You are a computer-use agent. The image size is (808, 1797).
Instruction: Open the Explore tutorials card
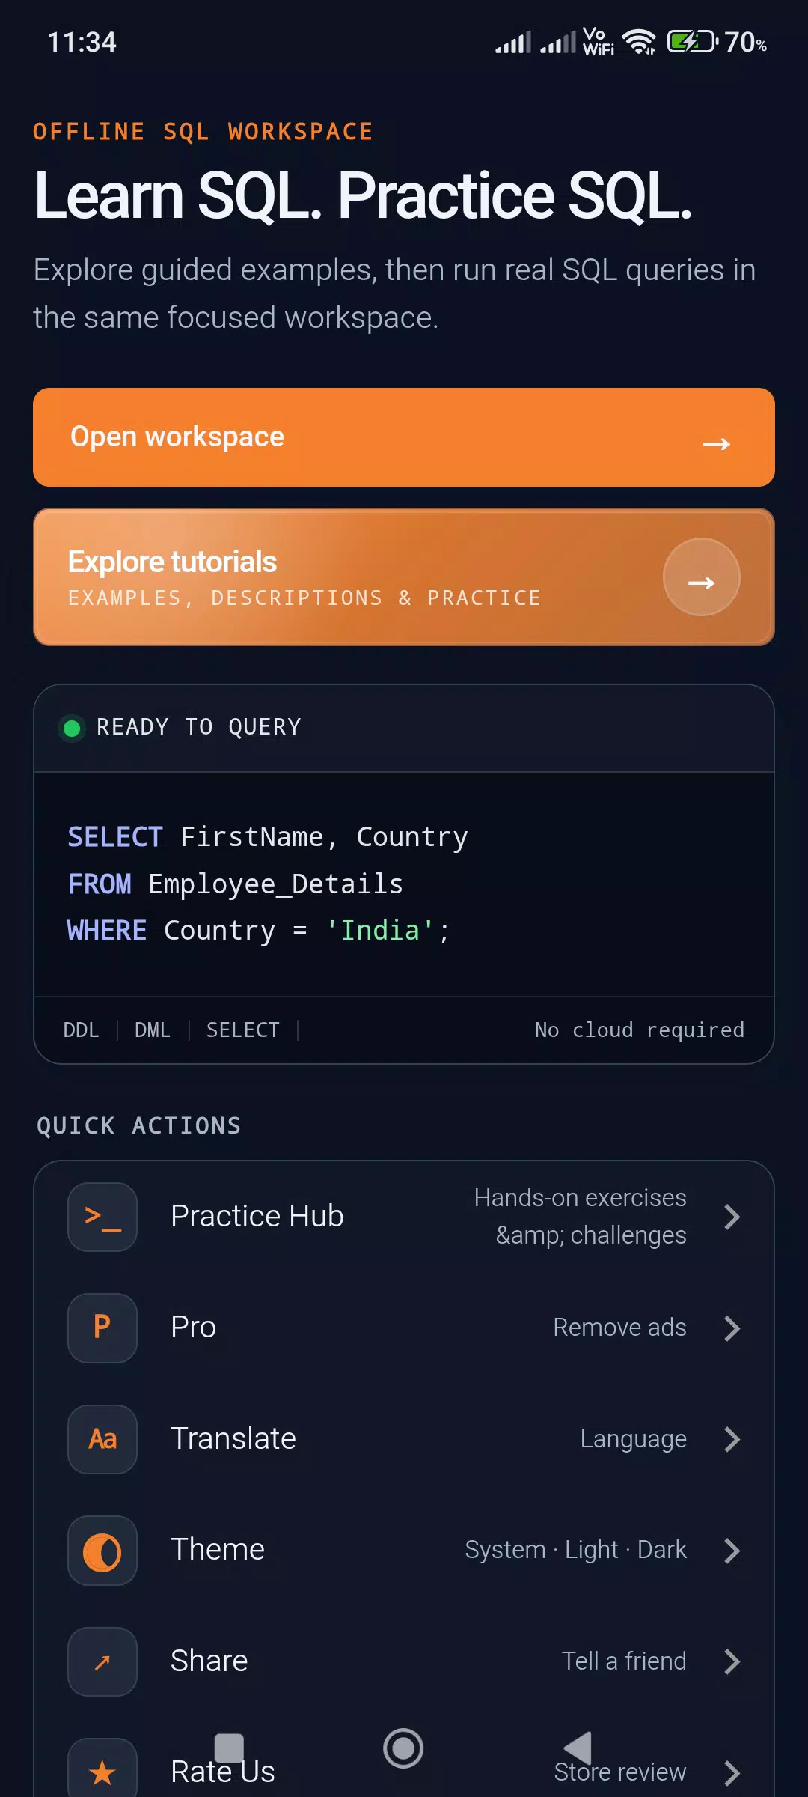coord(404,577)
